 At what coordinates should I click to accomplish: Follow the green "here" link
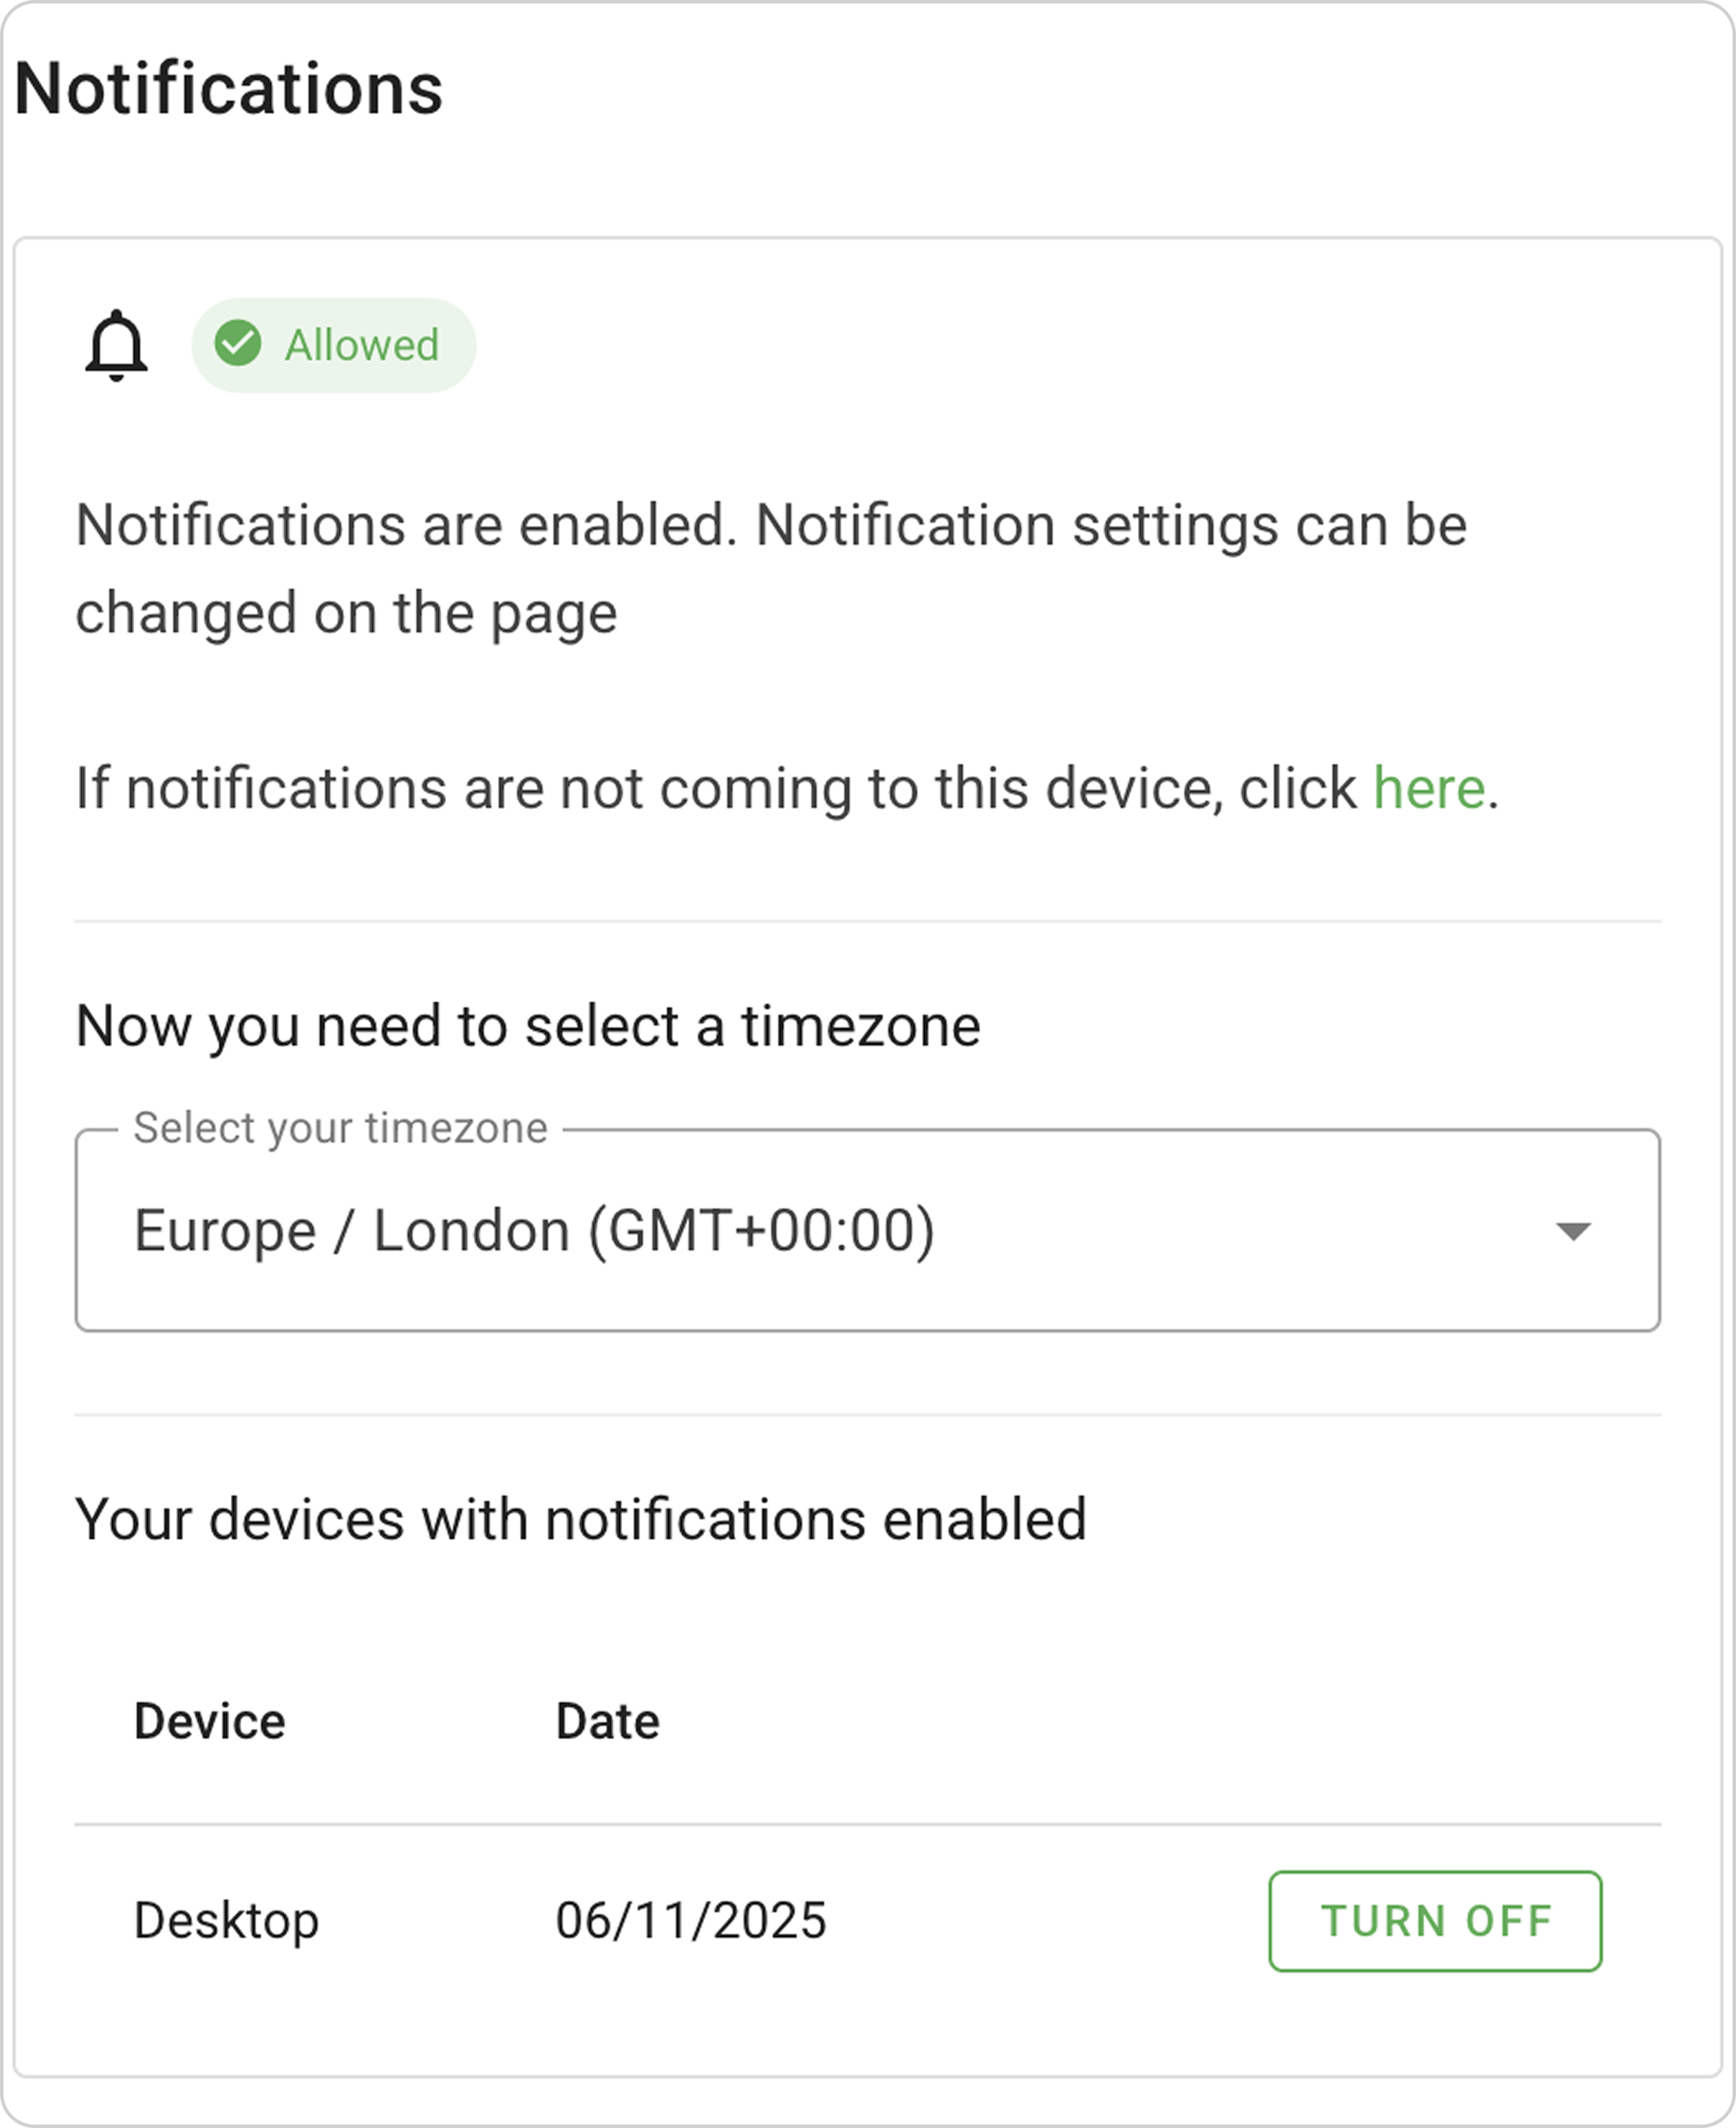coord(1428,788)
